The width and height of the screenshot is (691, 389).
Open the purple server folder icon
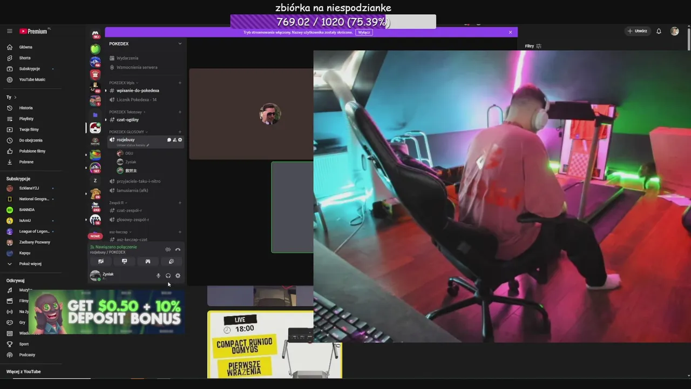(x=95, y=115)
